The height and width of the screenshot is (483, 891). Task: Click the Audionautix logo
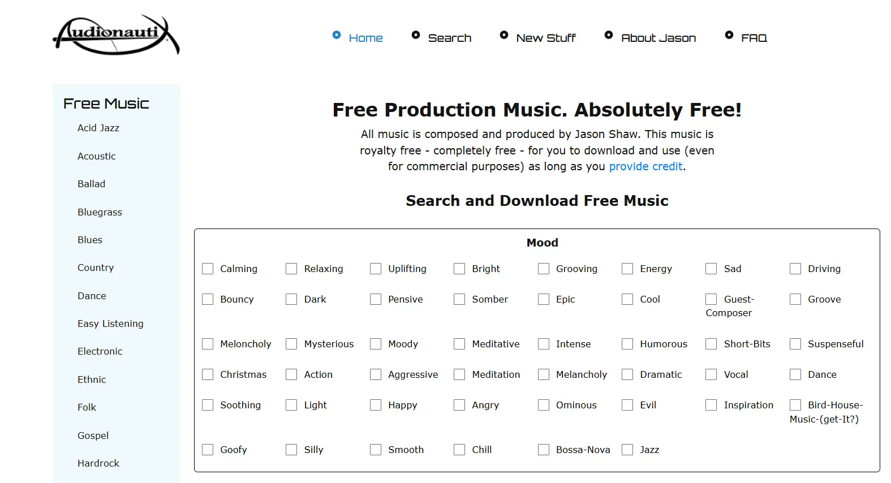click(117, 35)
